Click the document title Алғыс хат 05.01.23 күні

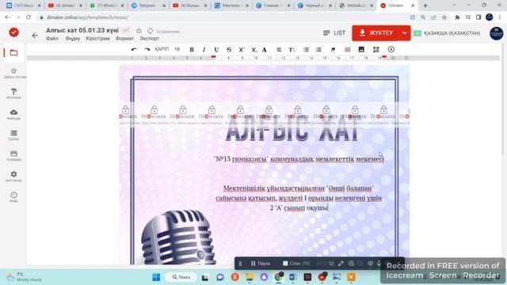[82, 30]
